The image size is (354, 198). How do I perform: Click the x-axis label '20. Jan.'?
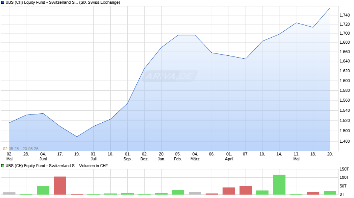[x=162, y=157]
